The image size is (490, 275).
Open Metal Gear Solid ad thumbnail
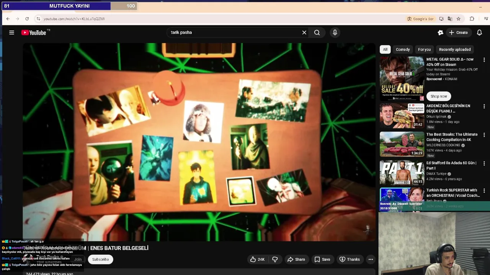click(402, 79)
